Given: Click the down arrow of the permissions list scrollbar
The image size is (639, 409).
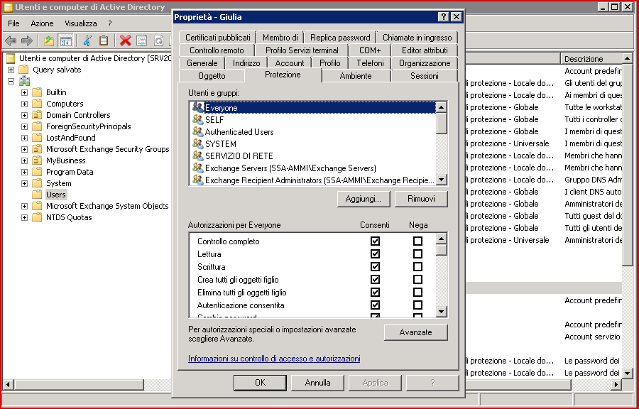Looking at the screenshot, I should pyautogui.click(x=441, y=312).
